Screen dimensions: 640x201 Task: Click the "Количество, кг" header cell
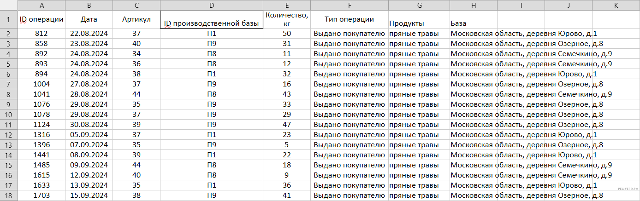(x=286, y=19)
